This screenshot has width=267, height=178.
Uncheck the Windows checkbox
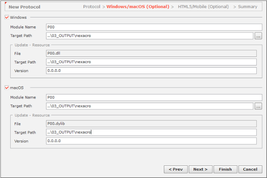(x=7, y=17)
